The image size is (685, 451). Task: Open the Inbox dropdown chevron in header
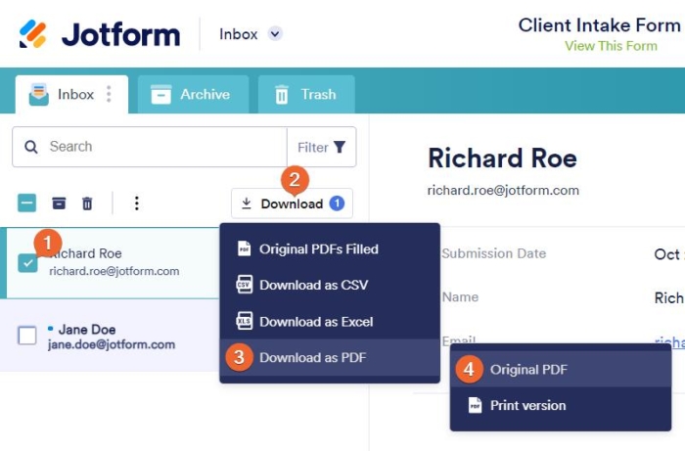pos(275,33)
